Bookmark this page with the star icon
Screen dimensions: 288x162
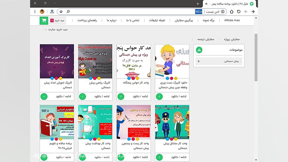61,12
